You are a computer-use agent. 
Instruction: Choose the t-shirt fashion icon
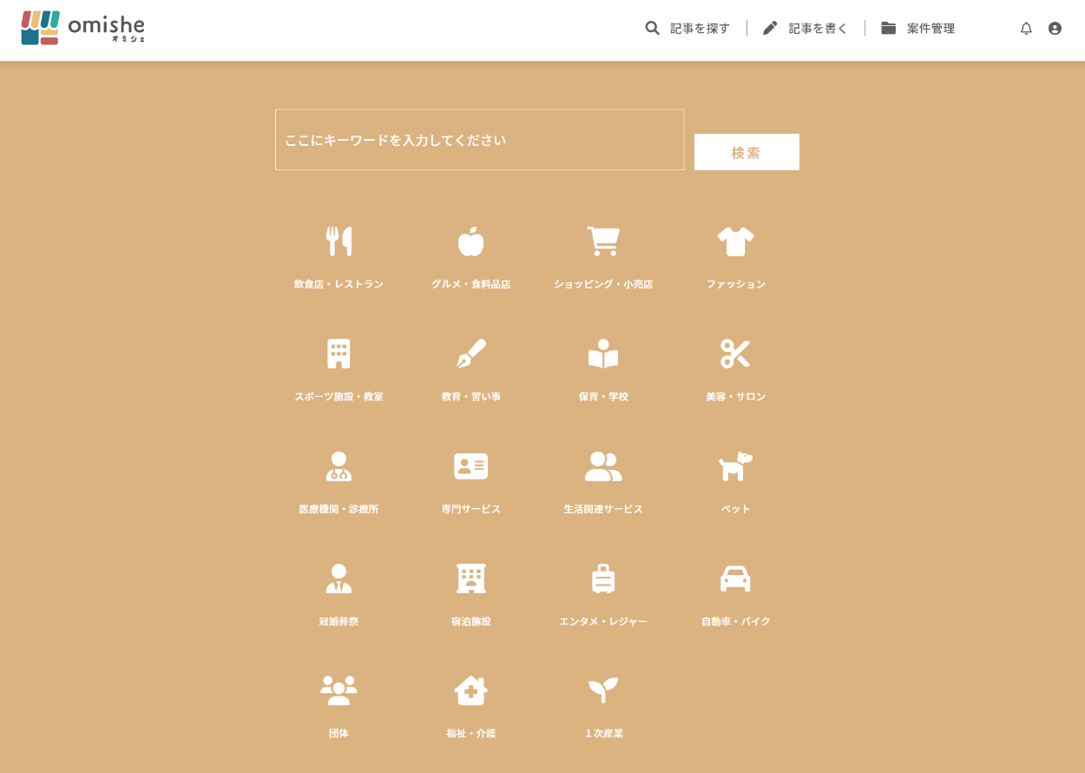[x=735, y=241]
